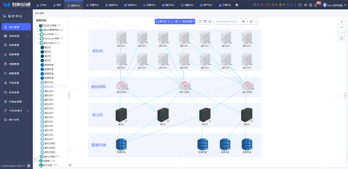
Task: Go to 资产中心 in the top bar
Action: (206, 5)
